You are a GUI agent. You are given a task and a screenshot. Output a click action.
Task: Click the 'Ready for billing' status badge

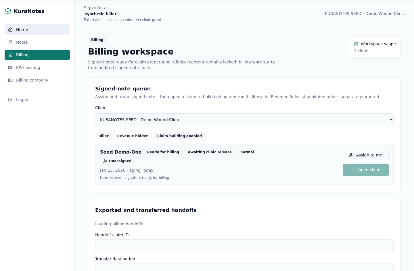[x=163, y=152]
